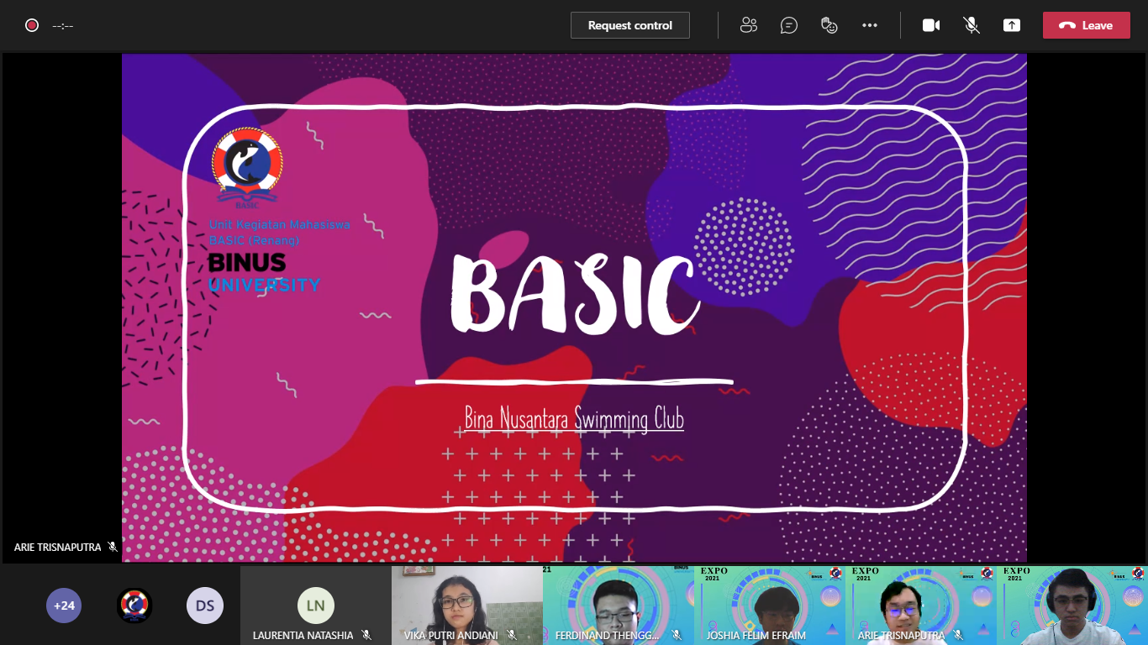
Task: Turn off your camera
Action: (x=931, y=25)
